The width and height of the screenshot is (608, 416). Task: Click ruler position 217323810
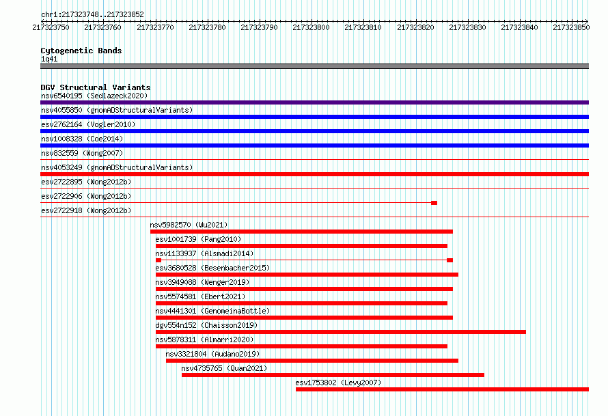363,27
